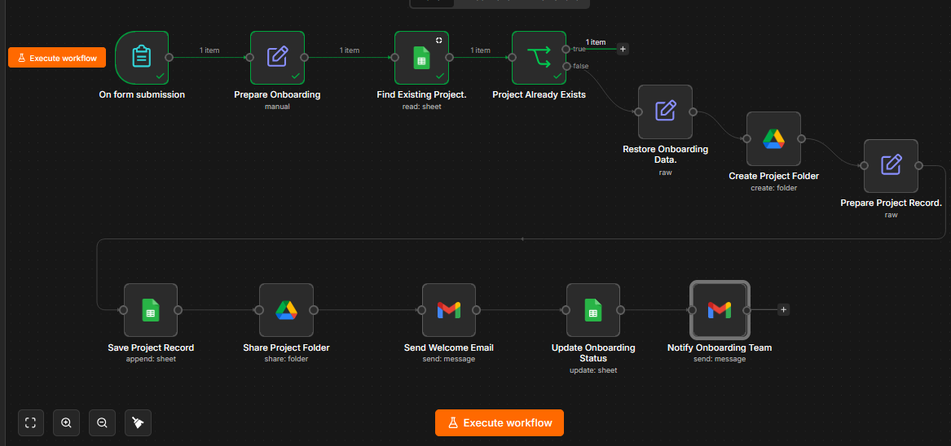Click the 'manual' subtitle under Prepare Onboarding

pos(277,106)
